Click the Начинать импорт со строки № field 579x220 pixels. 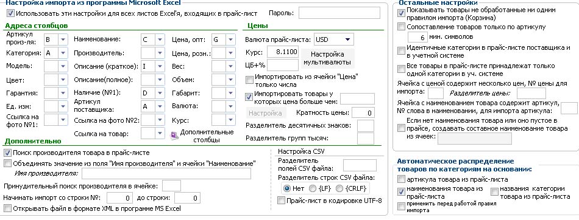(119, 198)
